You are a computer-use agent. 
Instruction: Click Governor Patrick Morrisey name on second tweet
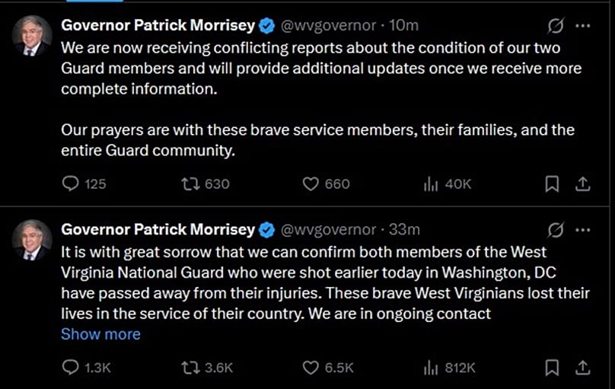pos(158,229)
